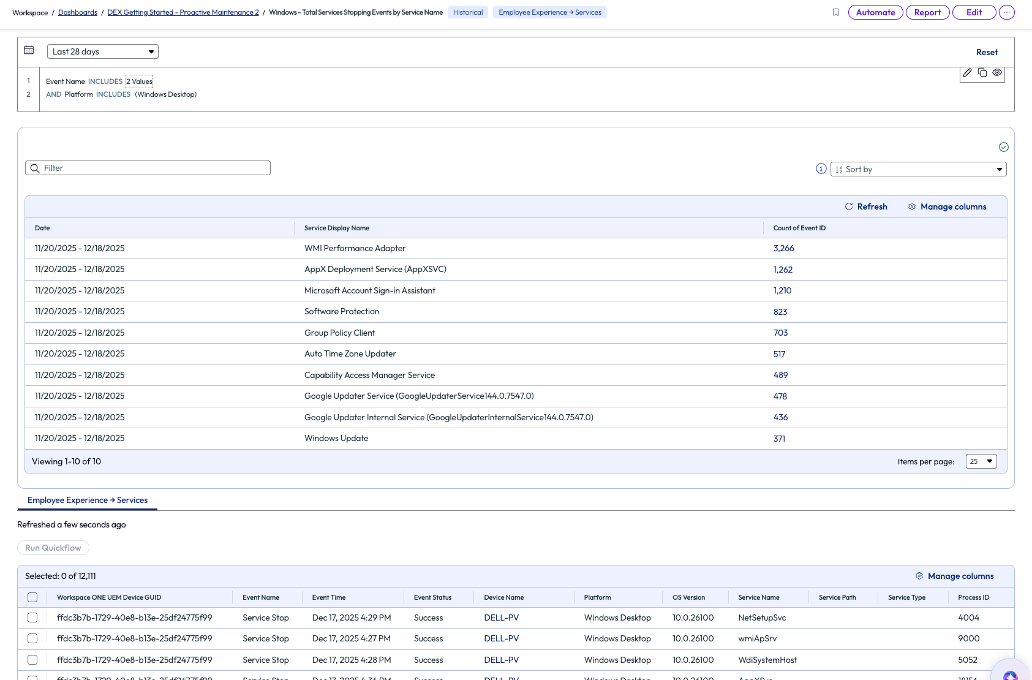Viewport: 1032px width, 680px height.
Task: Toggle filter visibility eye icon
Action: pyautogui.click(x=997, y=72)
